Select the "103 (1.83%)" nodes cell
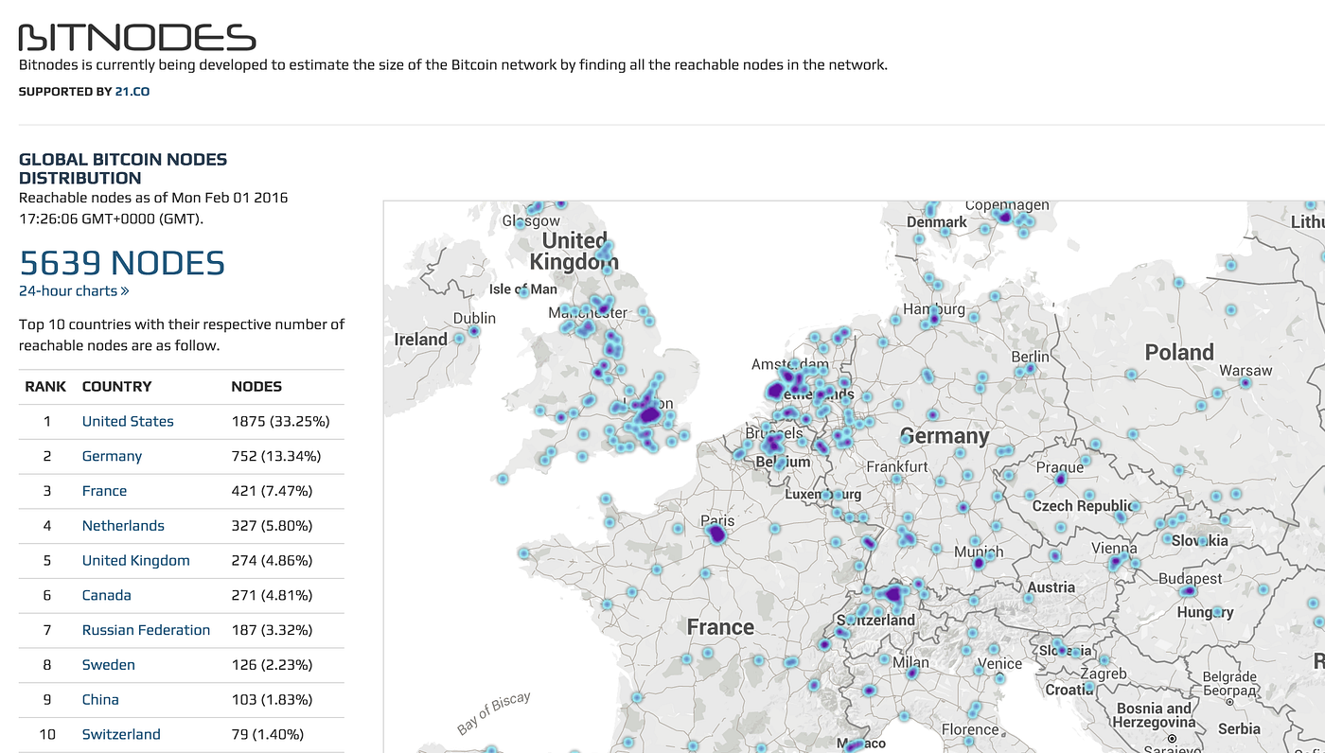Screen dimensions: 1325x753 click(x=273, y=699)
